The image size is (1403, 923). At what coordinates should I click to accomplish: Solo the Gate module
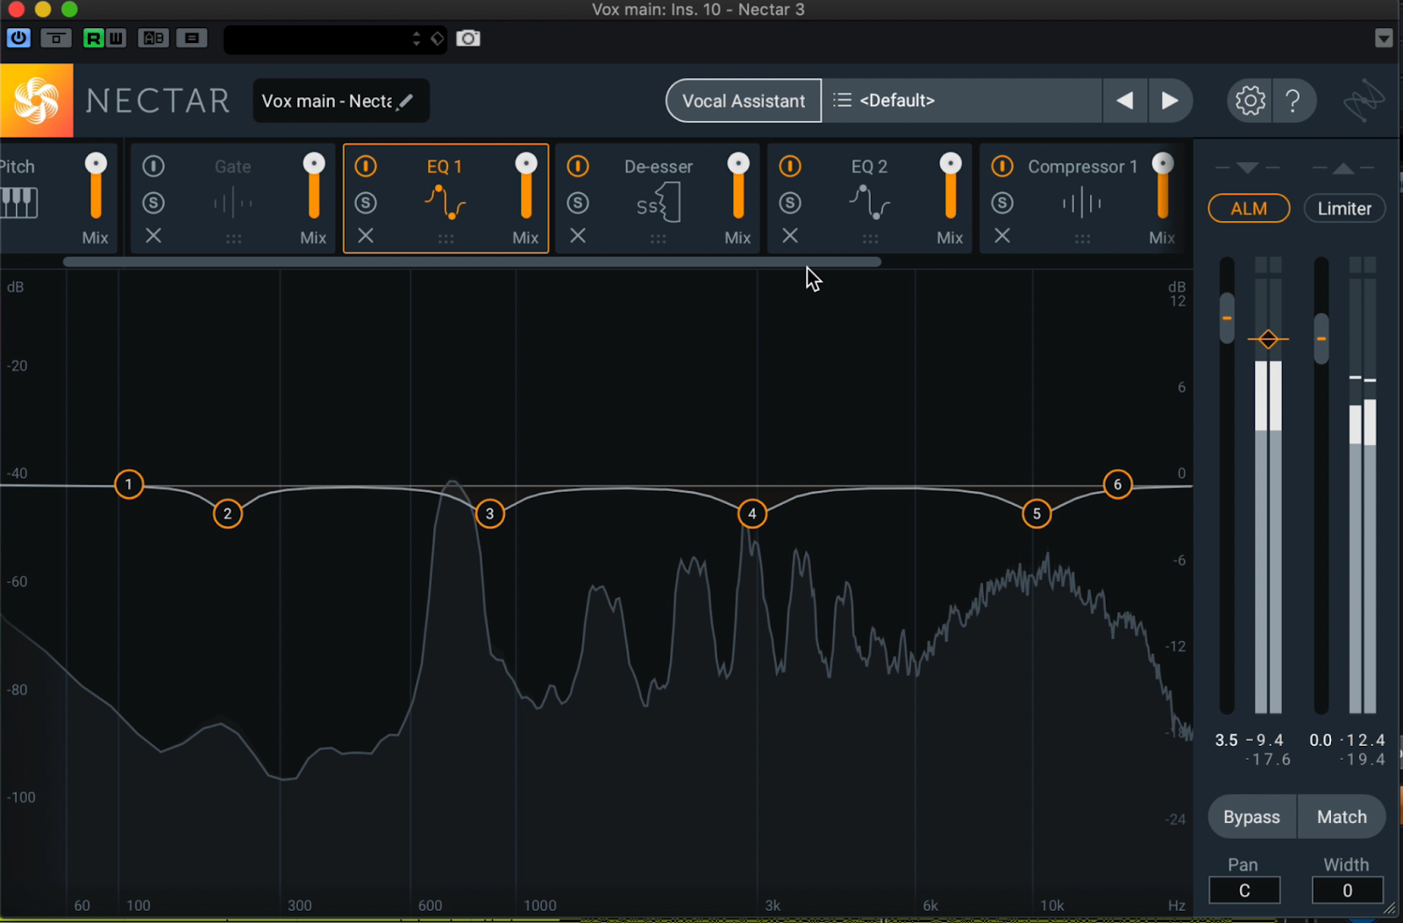[153, 203]
